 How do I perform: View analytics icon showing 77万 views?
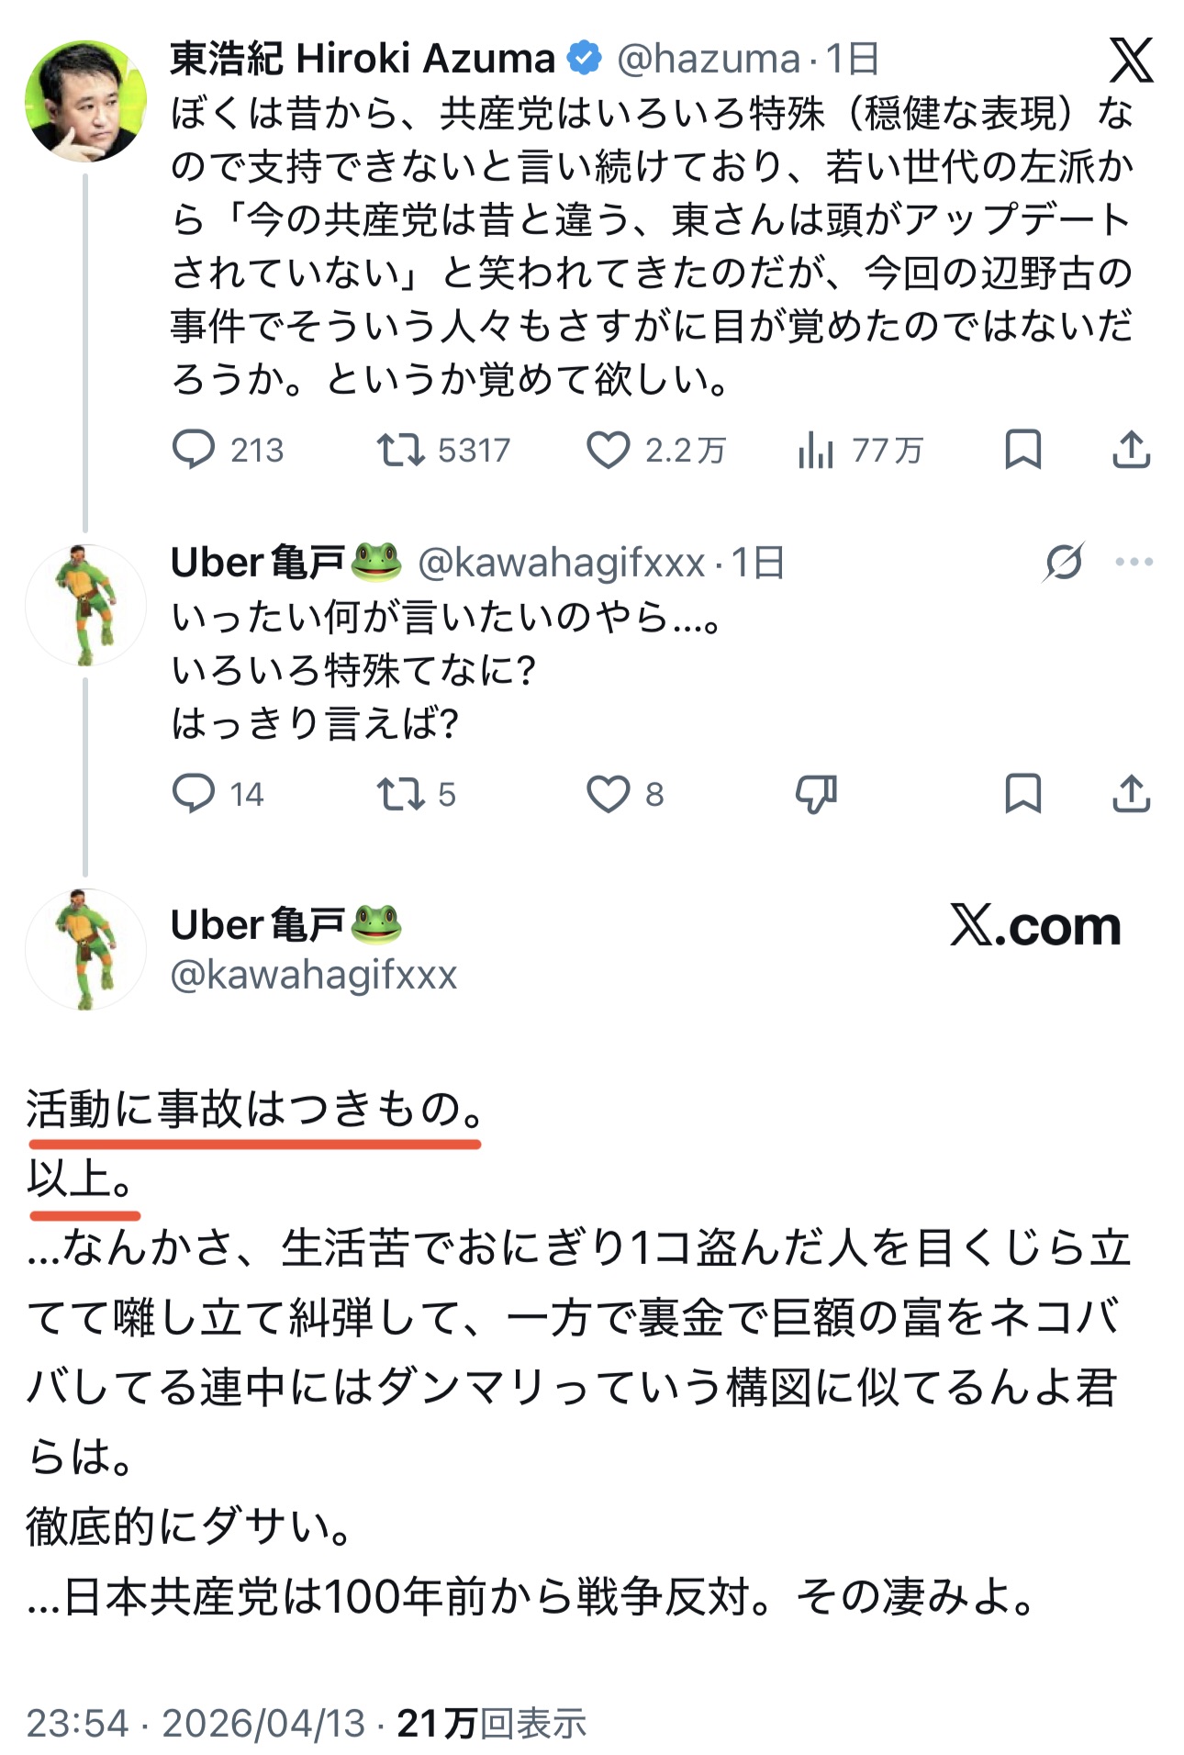coord(815,450)
